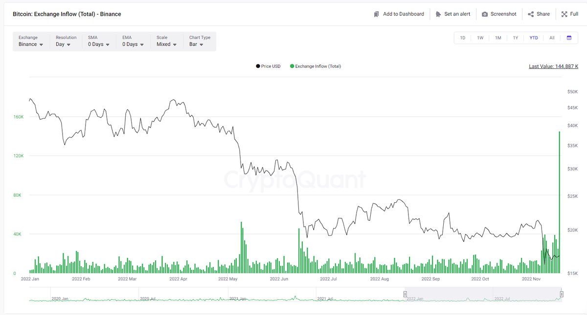Click the Last Value 144.887 K link

pos(553,66)
